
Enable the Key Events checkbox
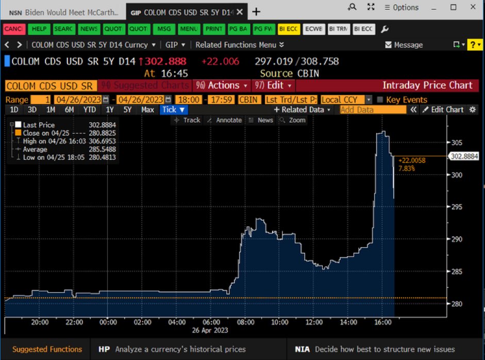(380, 100)
